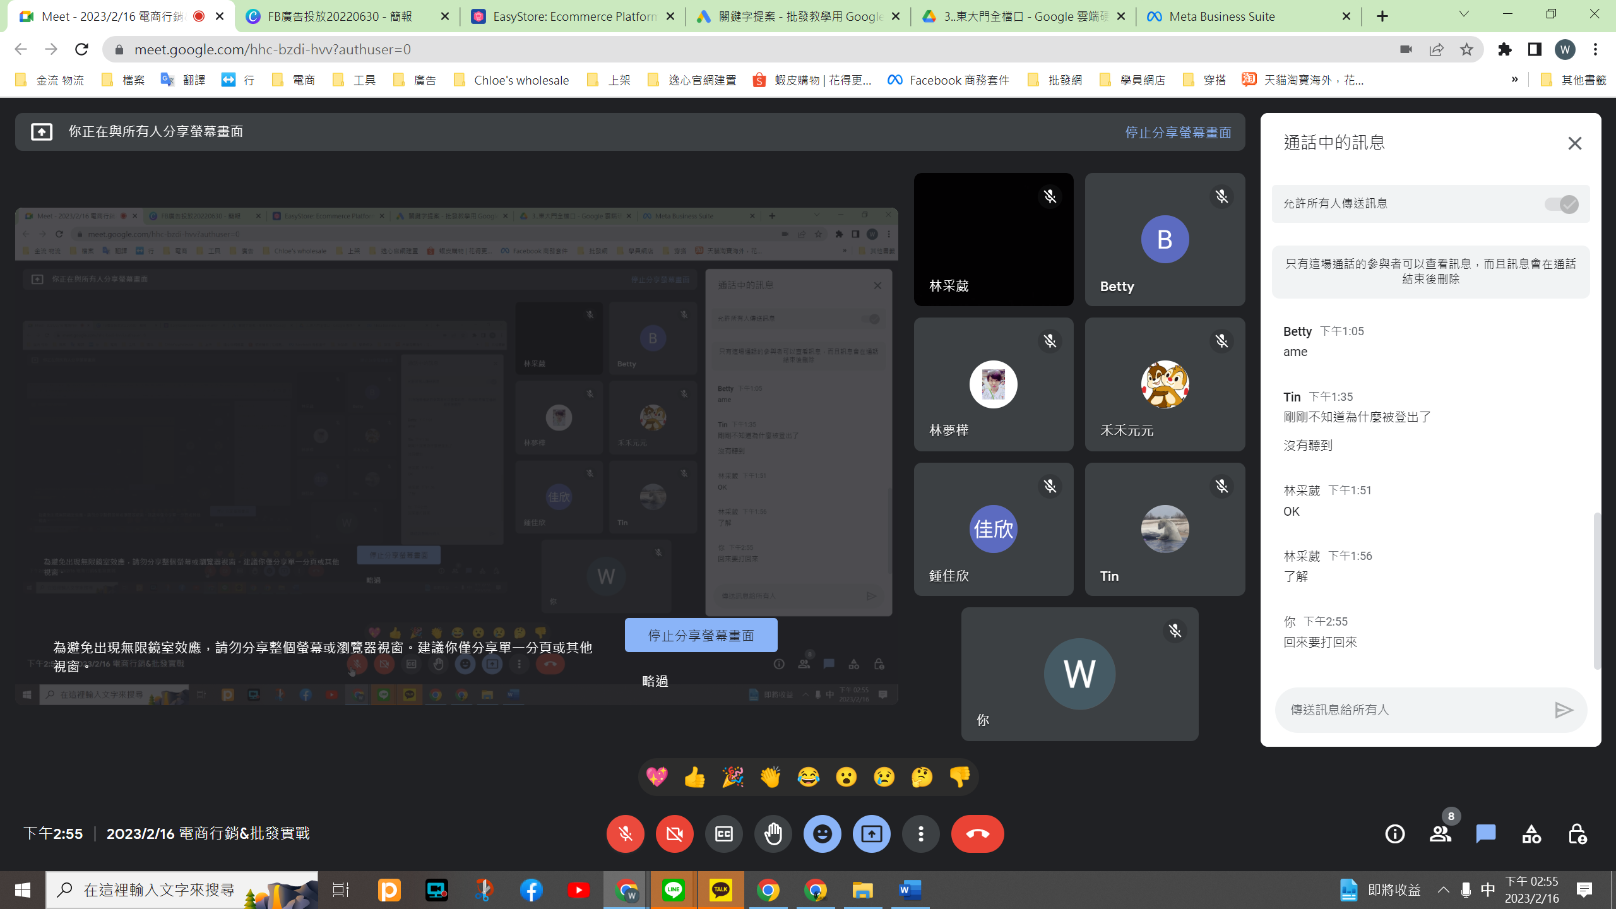1616x909 pixels.
Task: Click 略過 to dismiss warning
Action: click(655, 681)
